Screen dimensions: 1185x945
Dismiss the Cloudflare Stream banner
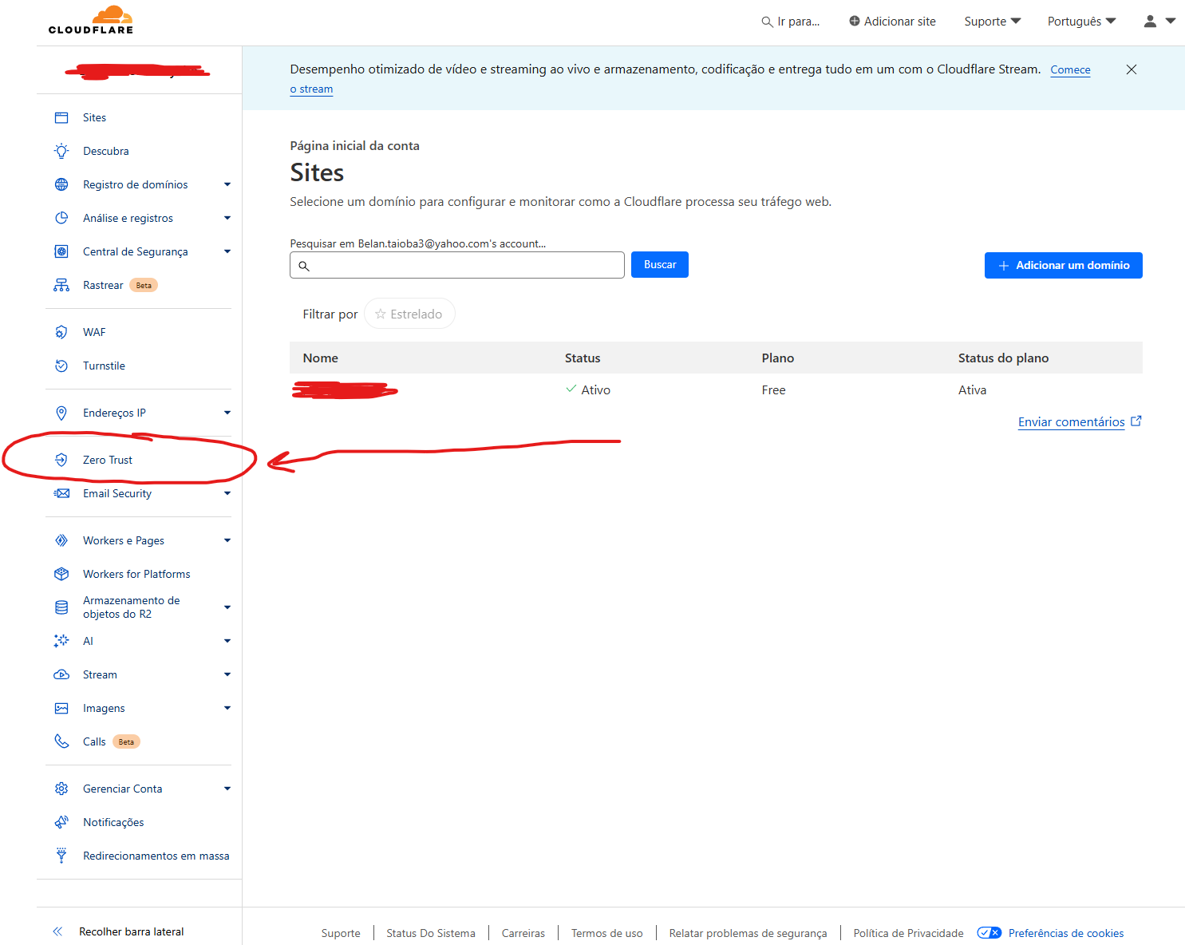pos(1132,69)
